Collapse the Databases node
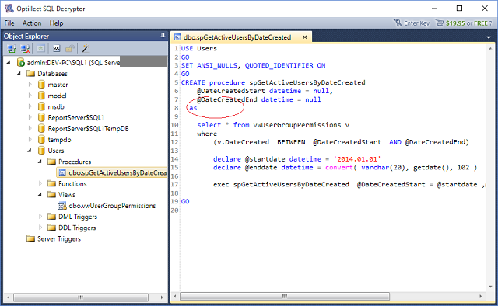 click(19, 74)
